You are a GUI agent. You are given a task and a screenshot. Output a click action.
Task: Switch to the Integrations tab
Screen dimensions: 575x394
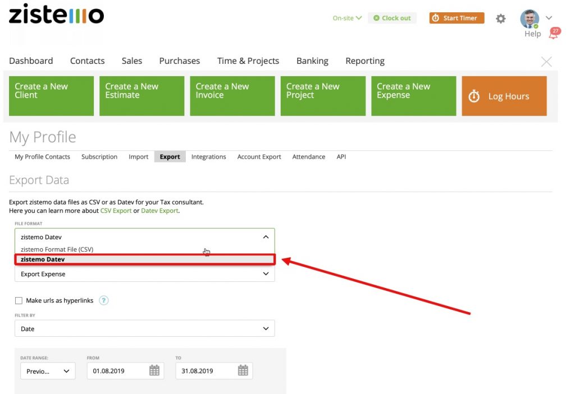click(x=208, y=157)
